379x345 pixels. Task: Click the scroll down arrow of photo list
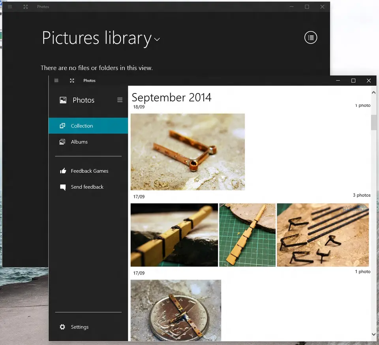374,334
